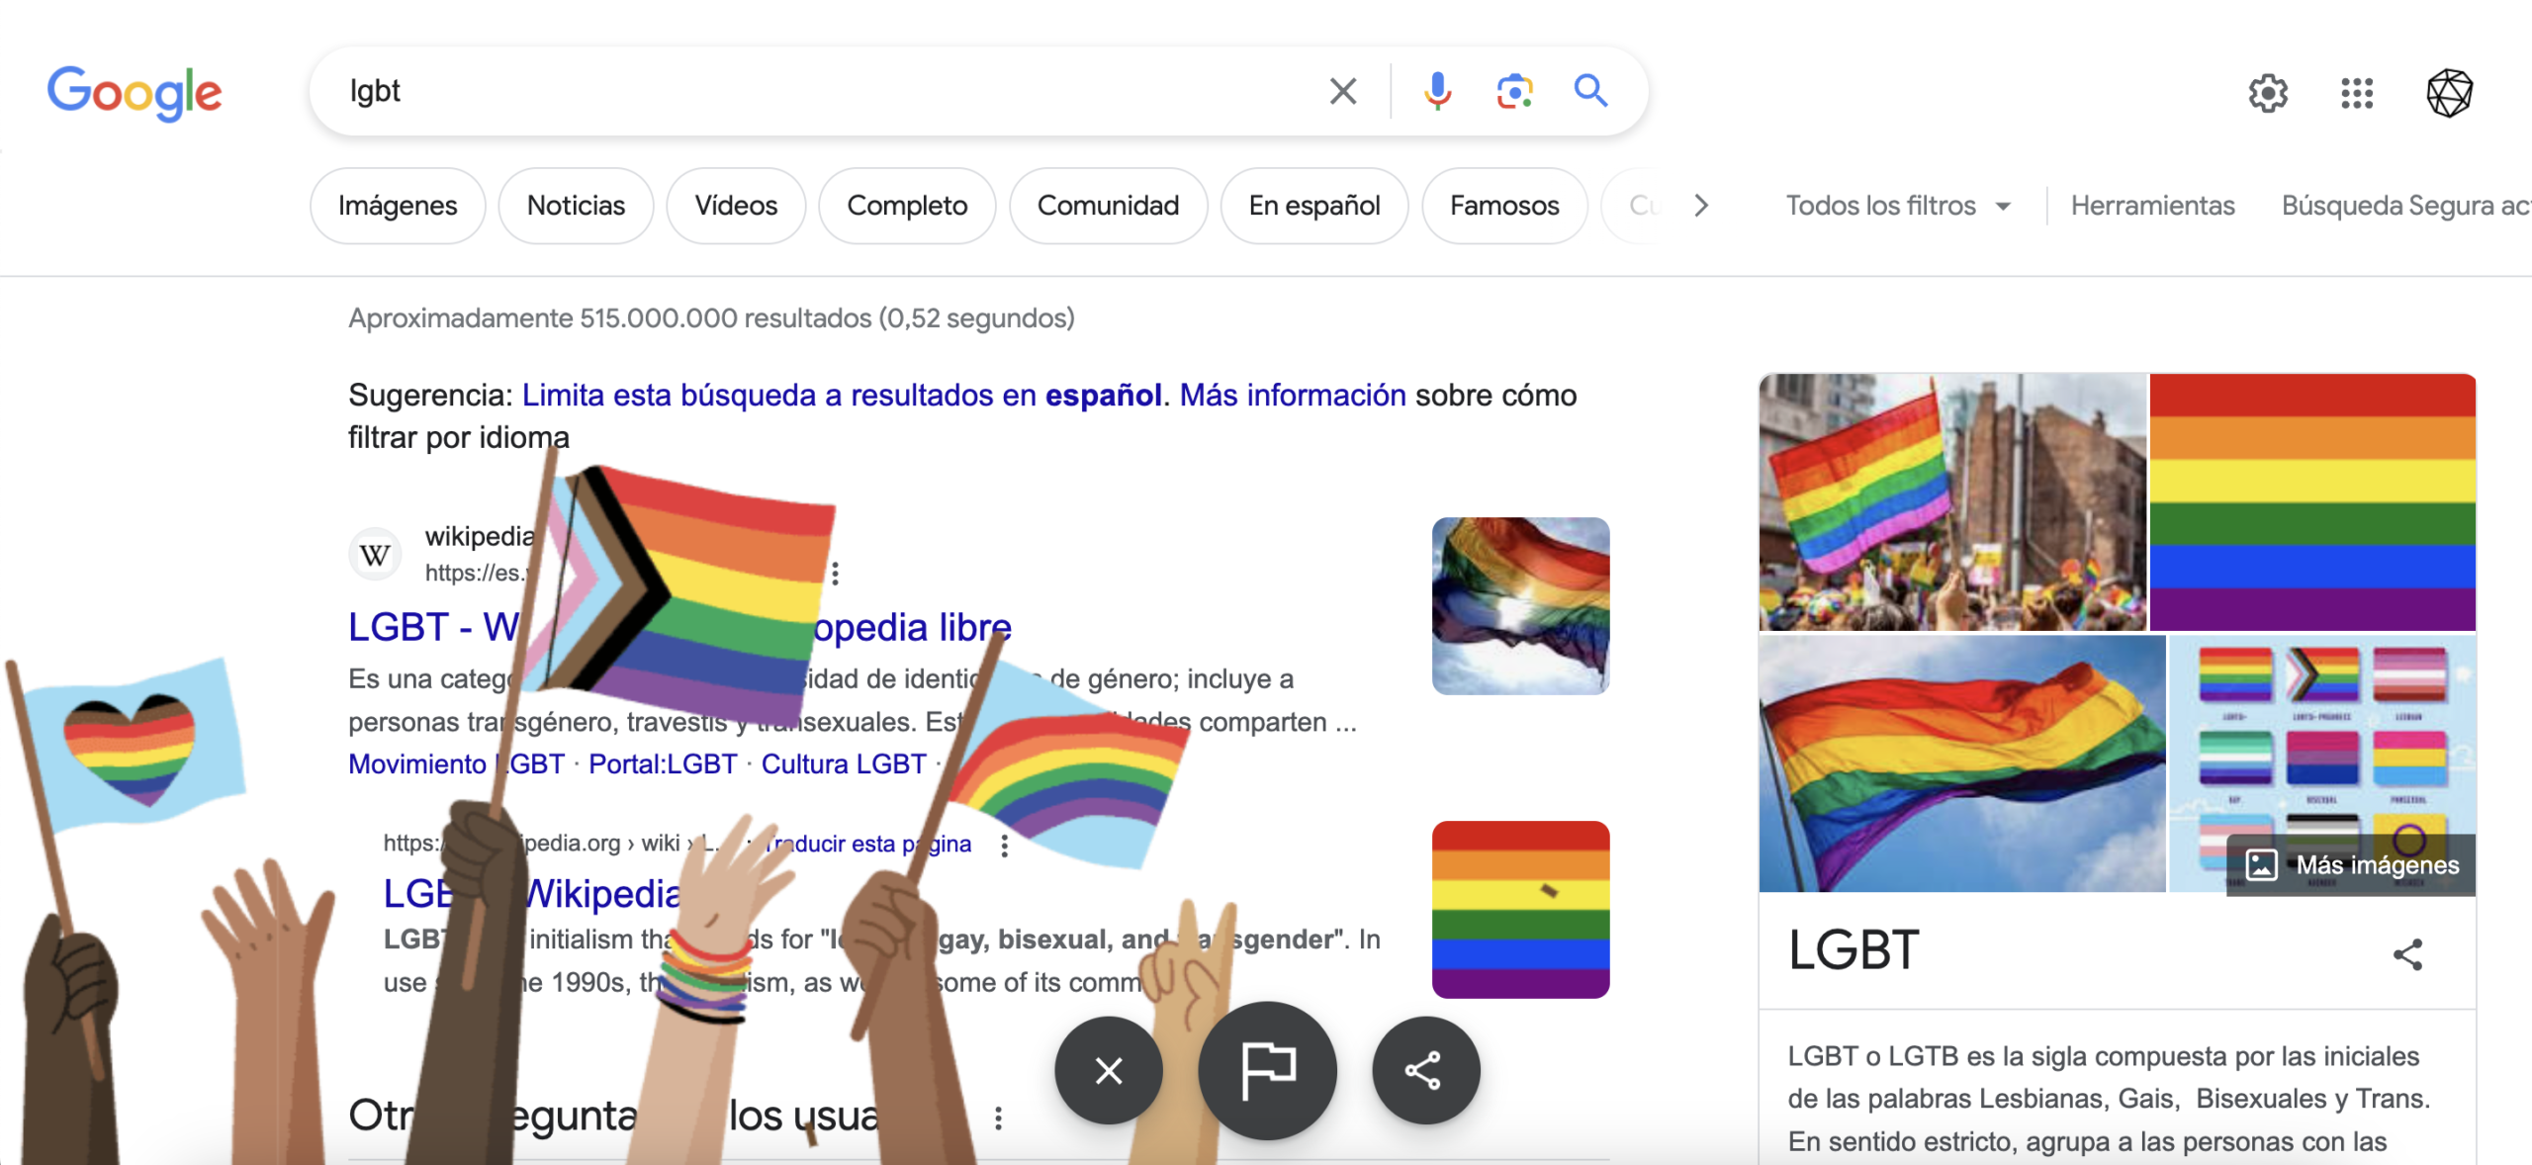Open striped rainbow flag thumbnail of second result
This screenshot has width=2532, height=1165.
point(1520,909)
